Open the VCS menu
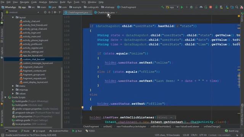Screen dimensions: 244x137 point(83,2)
